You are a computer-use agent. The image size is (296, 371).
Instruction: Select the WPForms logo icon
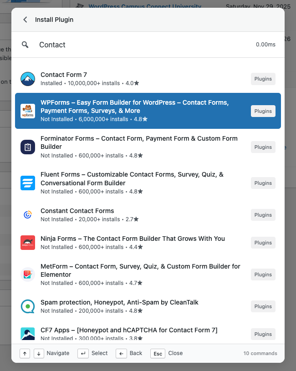click(27, 111)
